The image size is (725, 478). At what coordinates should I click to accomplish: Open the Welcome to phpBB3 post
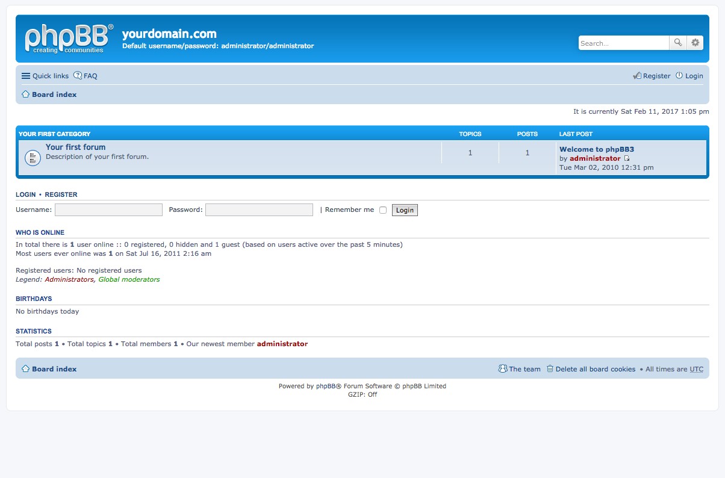point(597,149)
